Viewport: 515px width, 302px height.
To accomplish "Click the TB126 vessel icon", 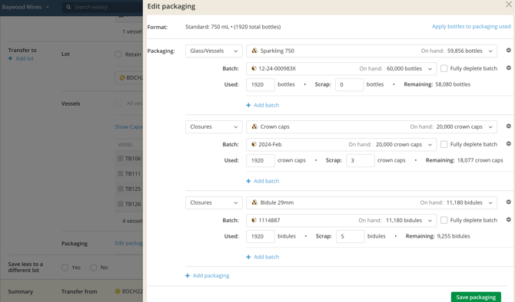I will (x=120, y=204).
